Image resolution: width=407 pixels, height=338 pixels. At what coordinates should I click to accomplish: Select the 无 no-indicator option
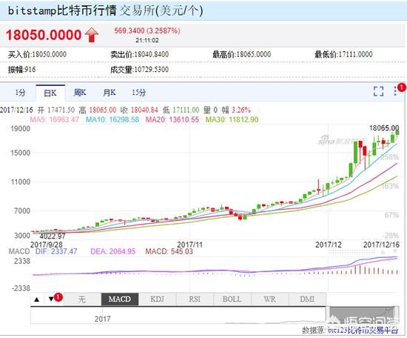(x=82, y=299)
